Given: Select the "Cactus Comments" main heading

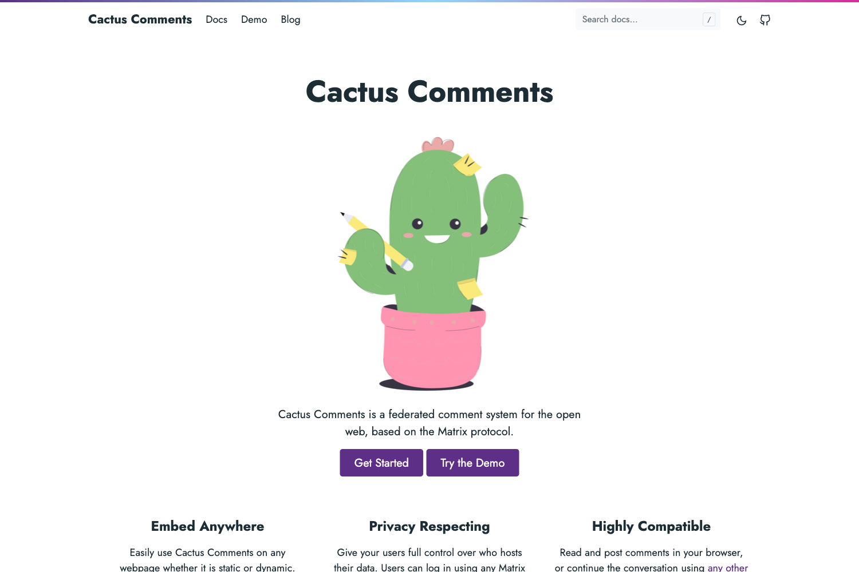Looking at the screenshot, I should click(429, 92).
